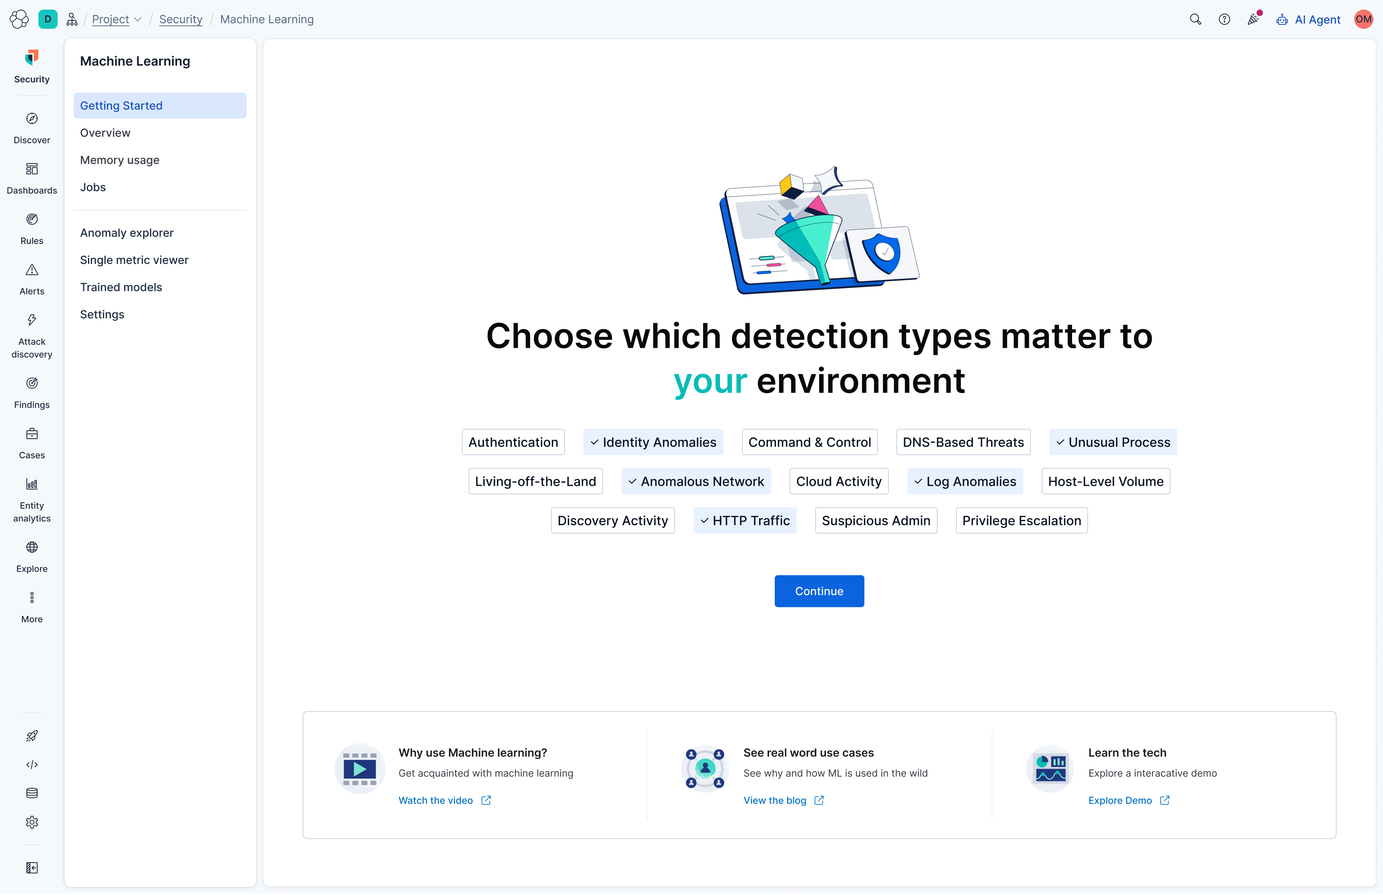Collapse the side navigation panel

coord(32,868)
